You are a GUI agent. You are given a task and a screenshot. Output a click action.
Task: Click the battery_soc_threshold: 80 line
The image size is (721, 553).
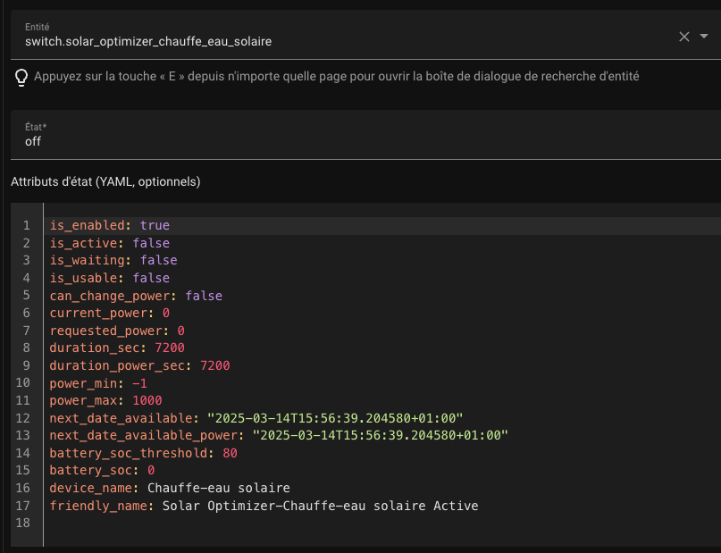[144, 453]
